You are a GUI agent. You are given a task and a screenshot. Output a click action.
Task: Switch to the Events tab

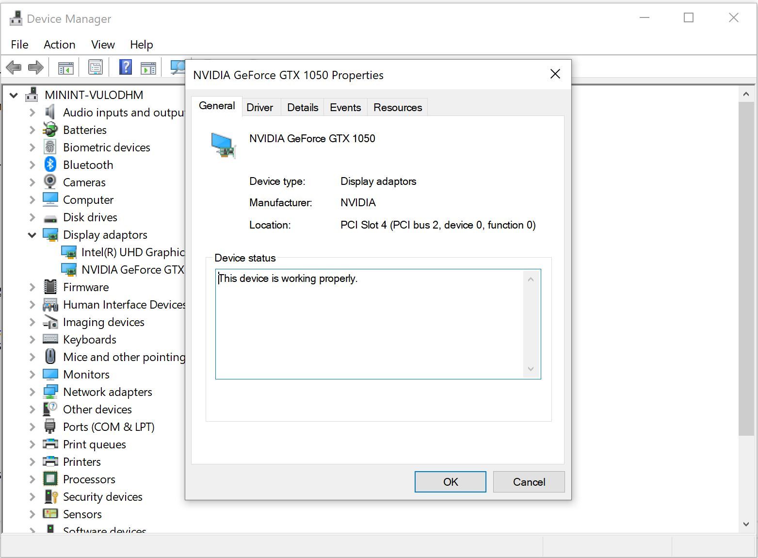345,107
